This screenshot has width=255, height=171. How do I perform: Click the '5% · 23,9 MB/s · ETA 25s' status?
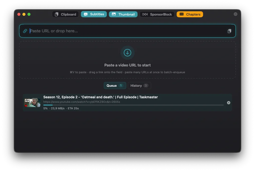(61, 108)
